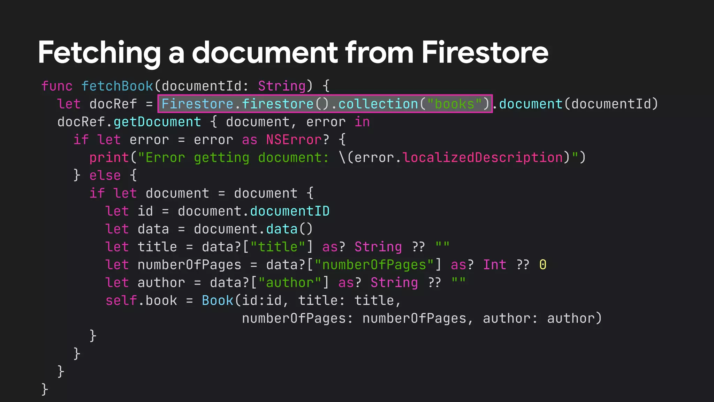The height and width of the screenshot is (402, 714).
Task: Click '.collection' method name
Action: click(374, 104)
